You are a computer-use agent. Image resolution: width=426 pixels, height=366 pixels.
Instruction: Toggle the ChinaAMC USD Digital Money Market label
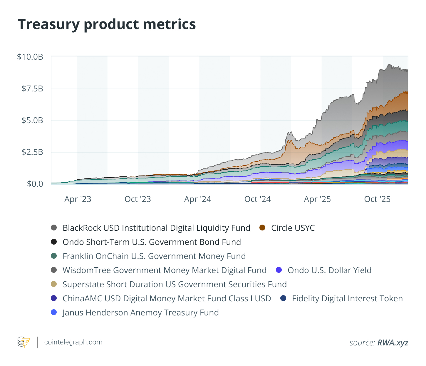pyautogui.click(x=167, y=298)
